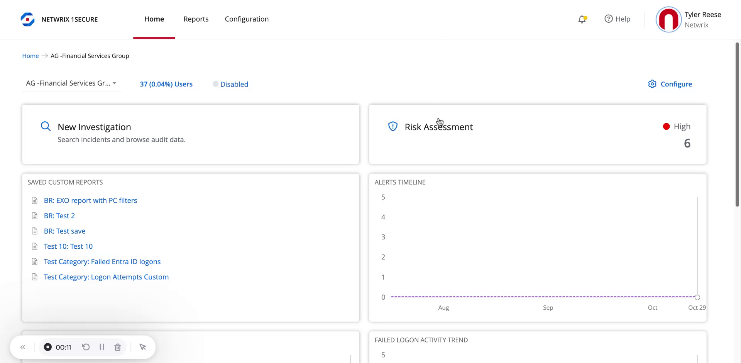Viewport: 741px width, 363px height.
Task: Click the Risk Assessment shield icon
Action: click(392, 127)
